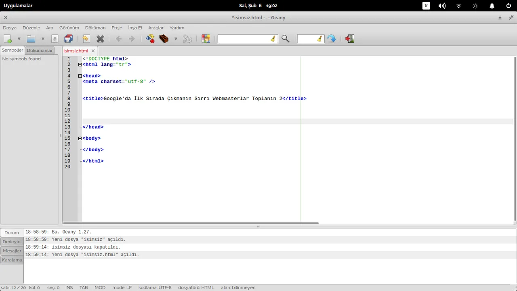Click the open file folder icon
The image size is (517, 291).
[x=31, y=39]
